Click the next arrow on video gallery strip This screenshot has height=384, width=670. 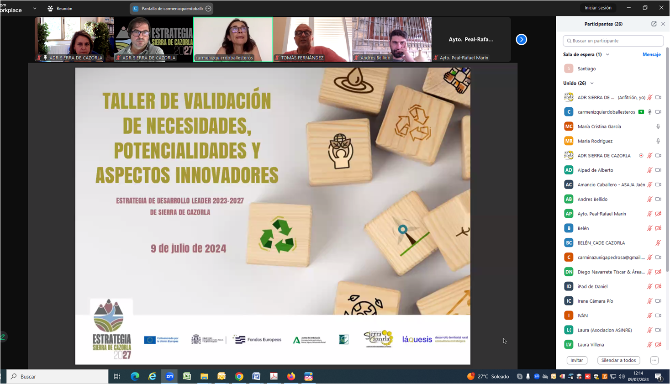[x=521, y=40]
